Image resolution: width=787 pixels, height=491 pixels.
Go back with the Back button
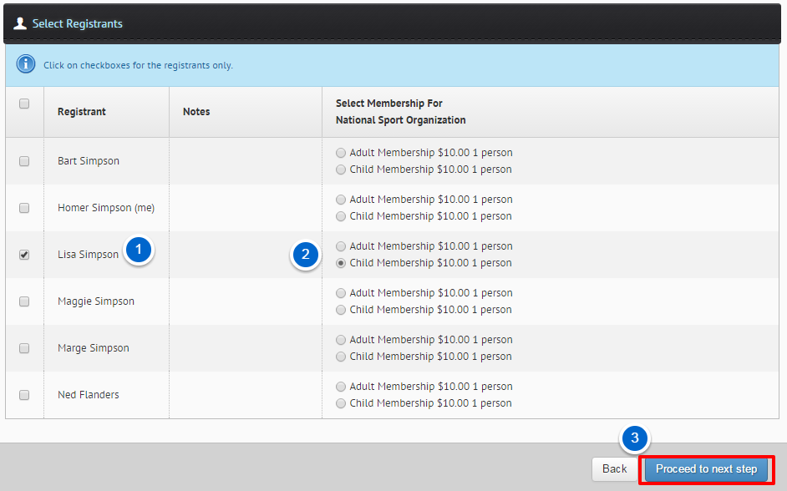pyautogui.click(x=614, y=469)
